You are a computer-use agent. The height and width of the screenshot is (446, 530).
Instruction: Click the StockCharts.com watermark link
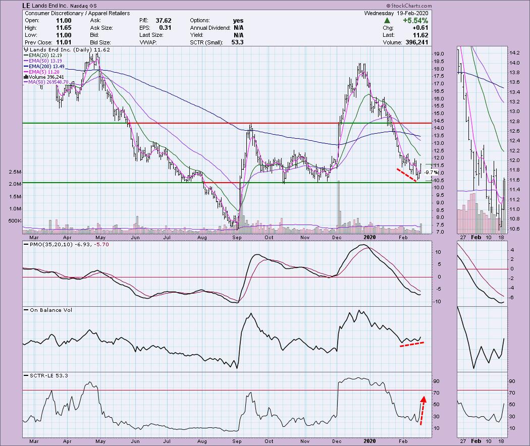click(x=409, y=6)
